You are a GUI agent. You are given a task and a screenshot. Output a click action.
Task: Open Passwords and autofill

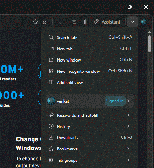click(x=90, y=115)
